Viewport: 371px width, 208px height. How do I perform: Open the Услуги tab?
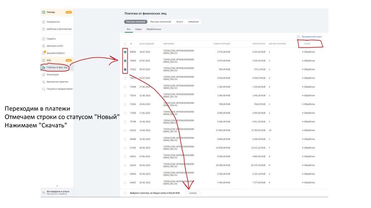pyautogui.click(x=180, y=22)
